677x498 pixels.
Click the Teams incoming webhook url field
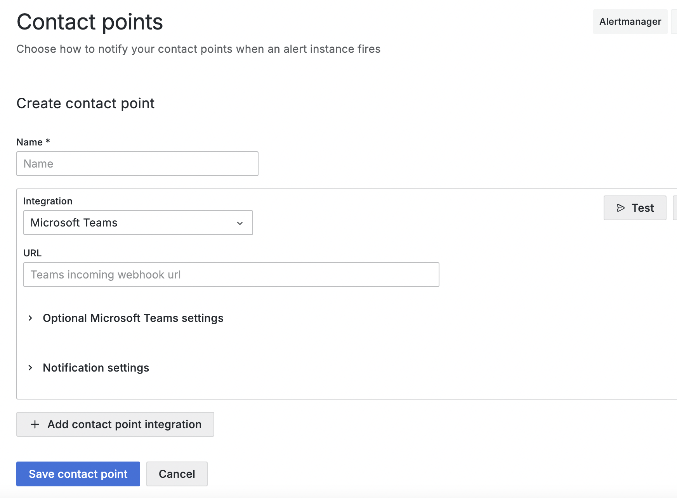click(231, 275)
